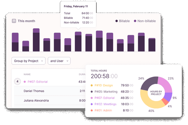Click the Friday, February 11 tooltip title
Image resolution: width=188 pixels, height=125 pixels.
(76, 6)
